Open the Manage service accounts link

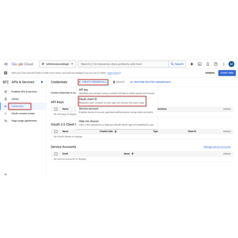(217, 147)
